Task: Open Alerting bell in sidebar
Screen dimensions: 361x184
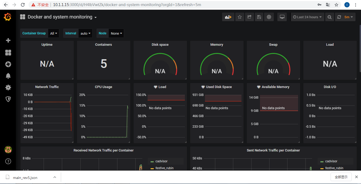Action: click(8, 76)
